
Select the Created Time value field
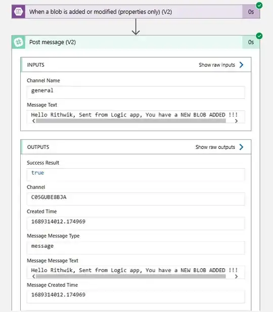pyautogui.click(x=136, y=223)
